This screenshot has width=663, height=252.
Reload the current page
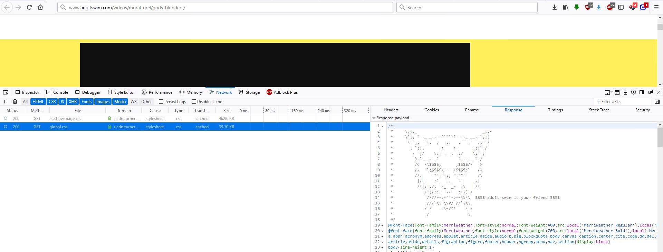(29, 7)
